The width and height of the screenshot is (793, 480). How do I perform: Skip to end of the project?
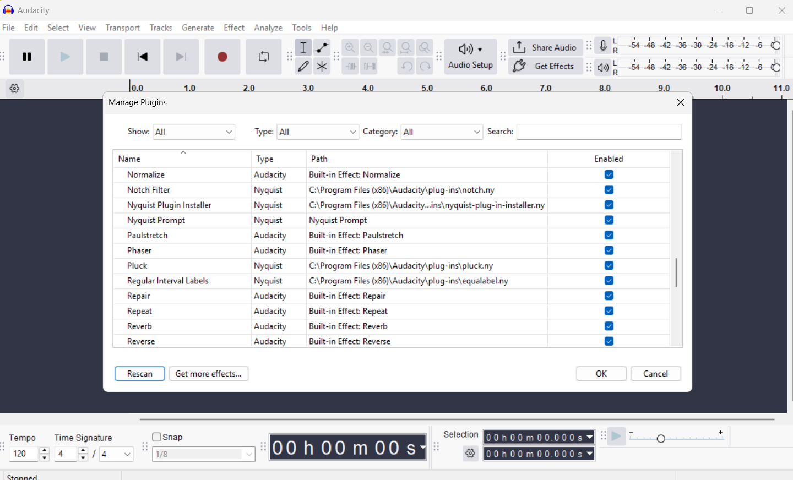181,57
